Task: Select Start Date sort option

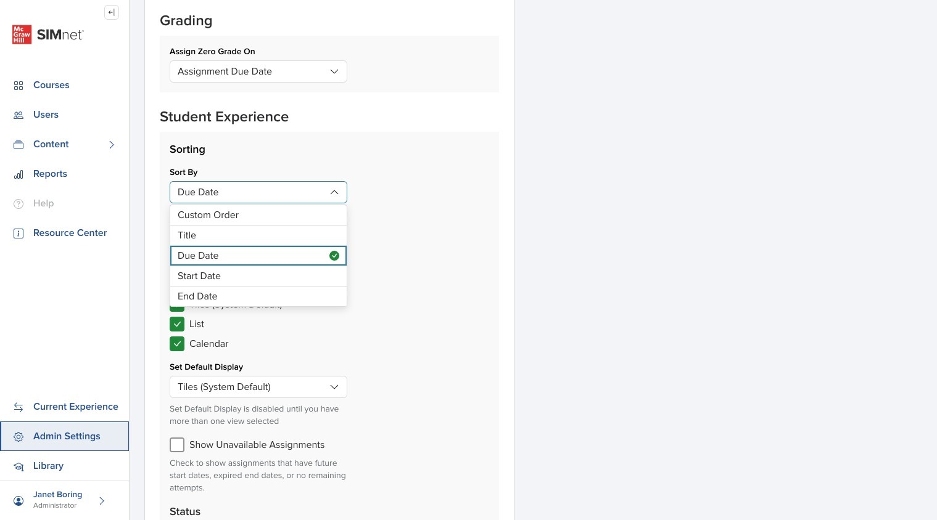Action: coord(258,276)
